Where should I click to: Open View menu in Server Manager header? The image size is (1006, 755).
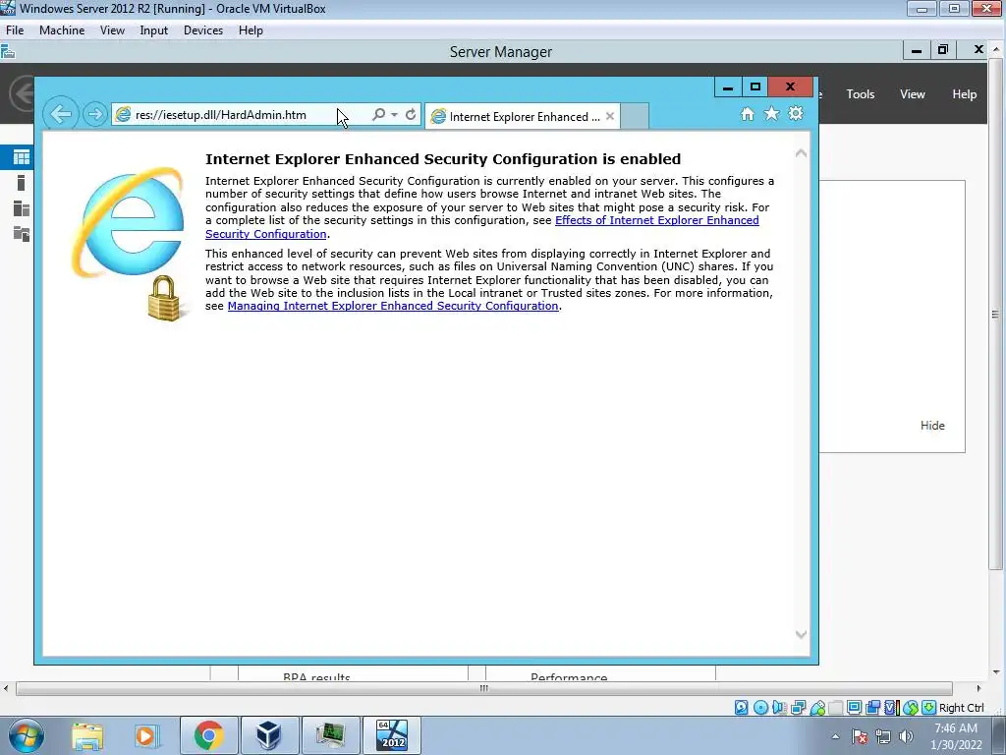coord(912,94)
